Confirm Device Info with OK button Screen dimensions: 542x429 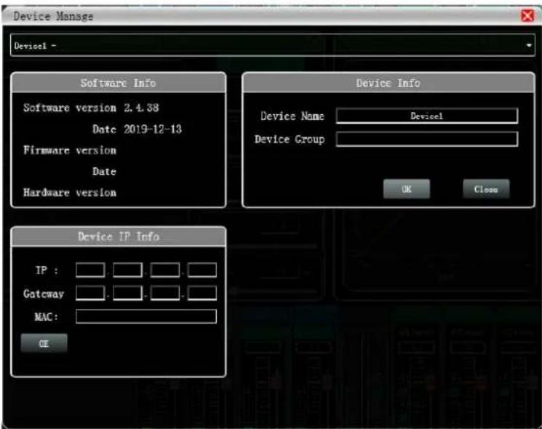[x=407, y=189]
